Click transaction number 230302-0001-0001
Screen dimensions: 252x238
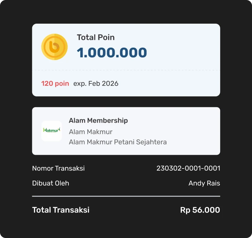pyautogui.click(x=188, y=168)
